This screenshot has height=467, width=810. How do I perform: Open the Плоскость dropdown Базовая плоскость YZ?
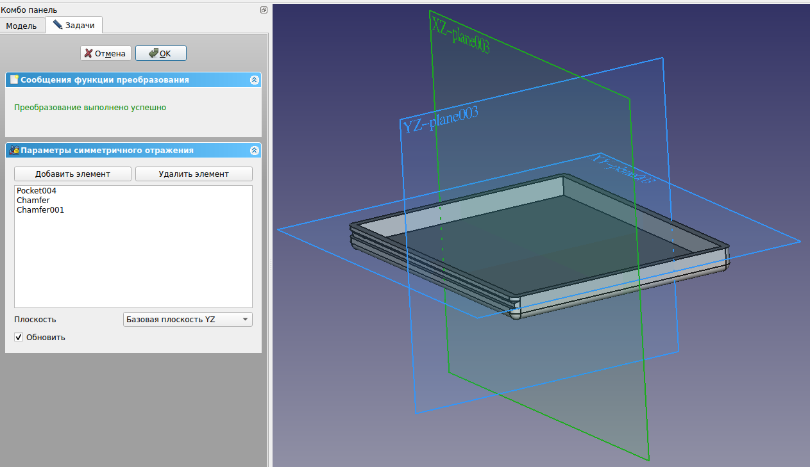[187, 319]
